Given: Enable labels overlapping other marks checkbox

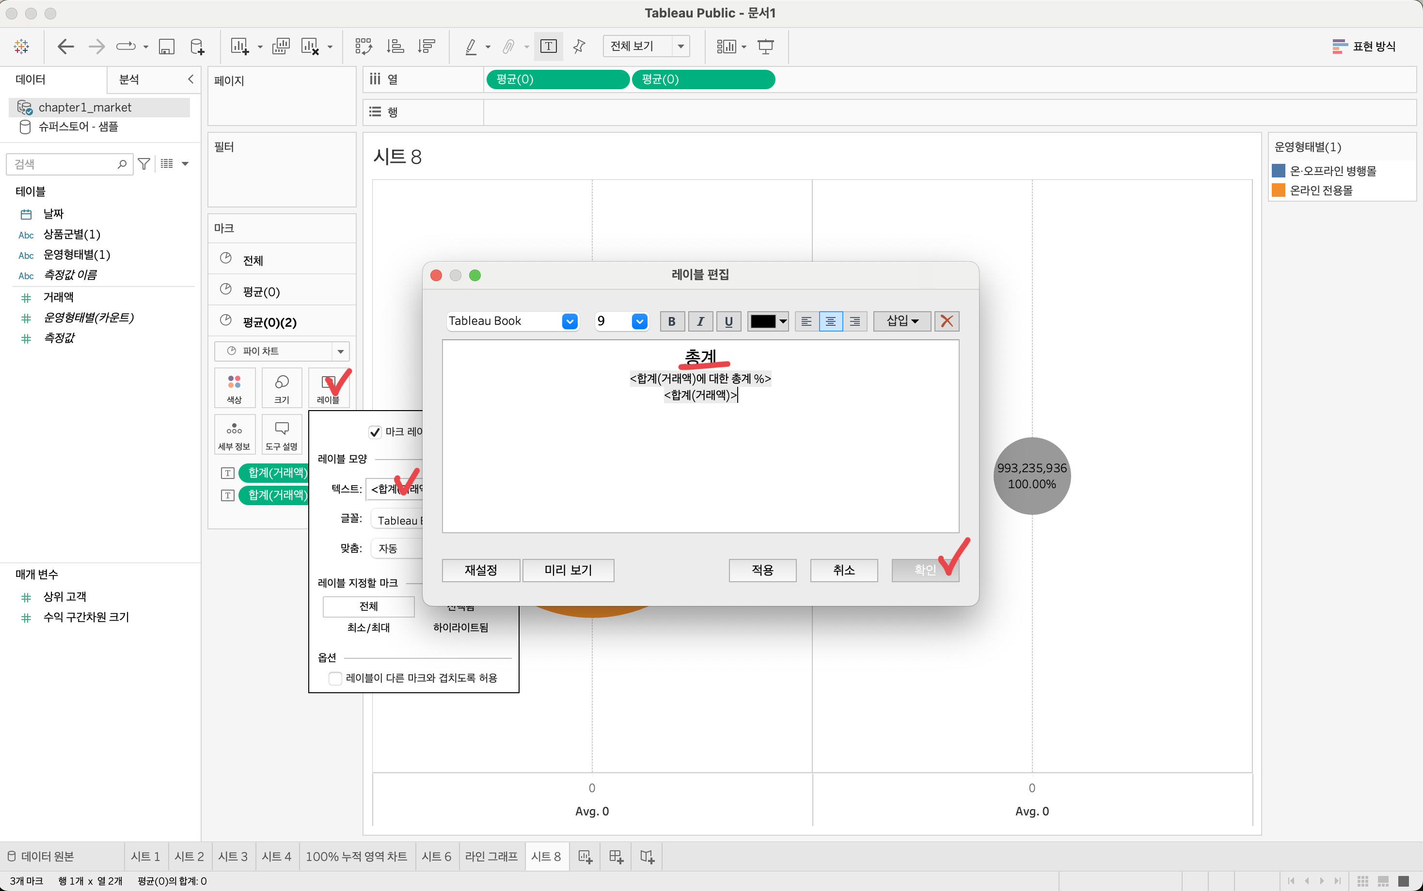Looking at the screenshot, I should point(335,678).
